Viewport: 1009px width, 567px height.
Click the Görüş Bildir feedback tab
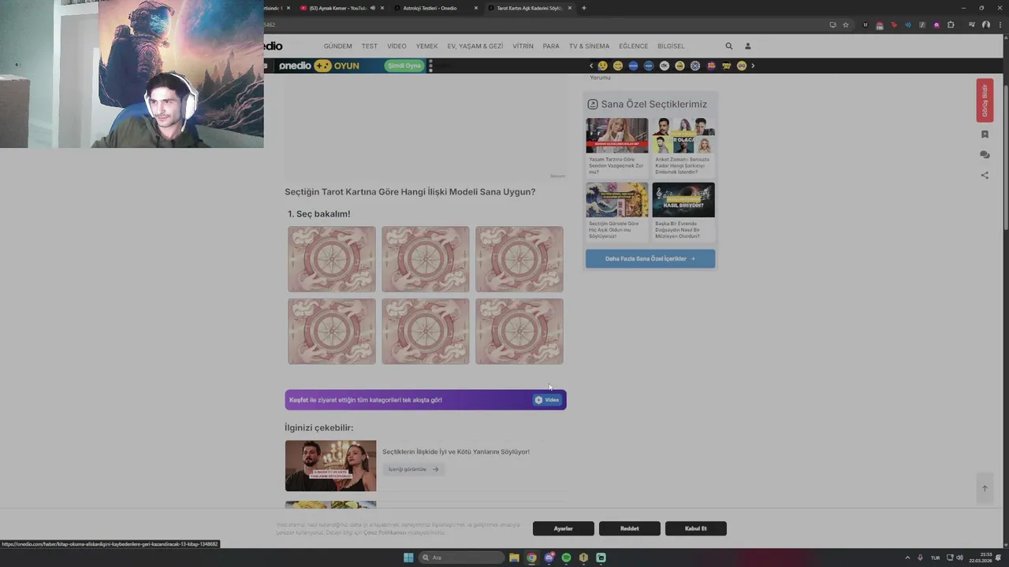pos(985,100)
